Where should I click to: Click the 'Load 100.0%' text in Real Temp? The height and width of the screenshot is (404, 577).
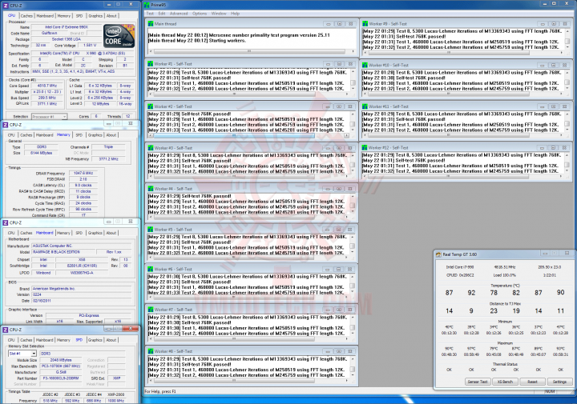pos(505,275)
